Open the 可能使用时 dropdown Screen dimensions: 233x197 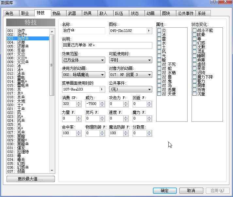click(x=131, y=60)
